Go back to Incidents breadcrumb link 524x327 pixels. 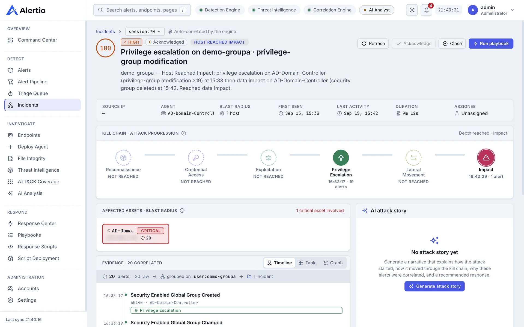click(x=105, y=32)
